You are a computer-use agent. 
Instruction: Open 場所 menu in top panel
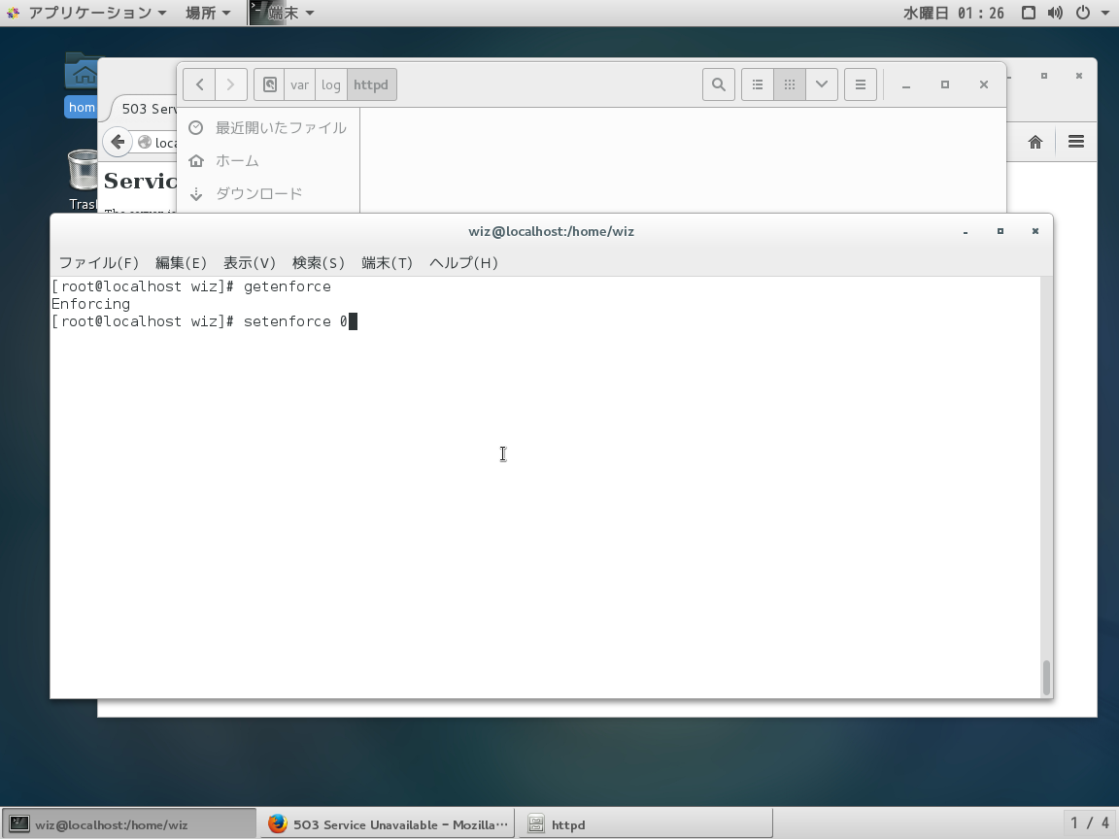(x=208, y=13)
